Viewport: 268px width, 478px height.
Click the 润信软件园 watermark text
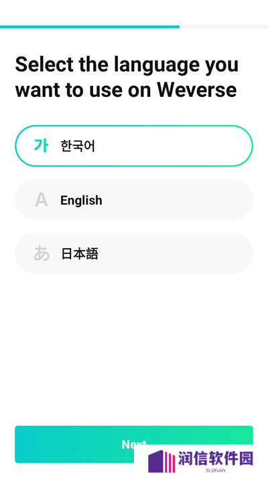click(x=216, y=459)
